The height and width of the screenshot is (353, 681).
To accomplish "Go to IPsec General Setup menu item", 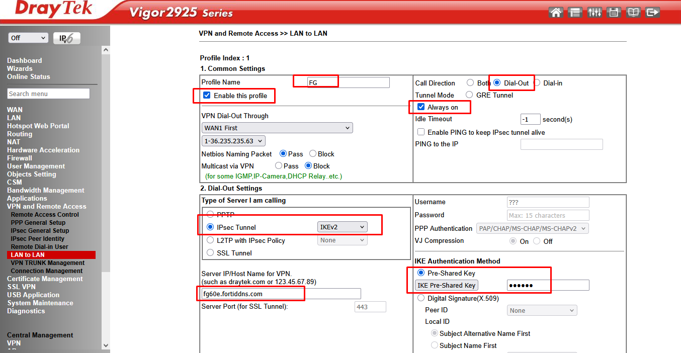I will (x=40, y=231).
